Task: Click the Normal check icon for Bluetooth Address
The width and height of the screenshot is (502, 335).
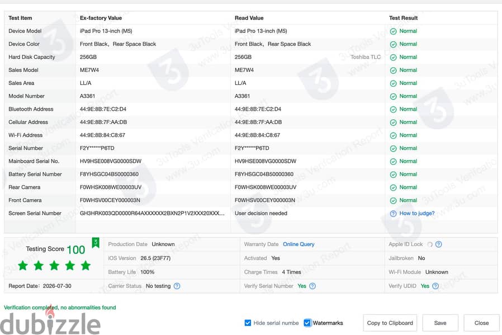Action: (393, 109)
